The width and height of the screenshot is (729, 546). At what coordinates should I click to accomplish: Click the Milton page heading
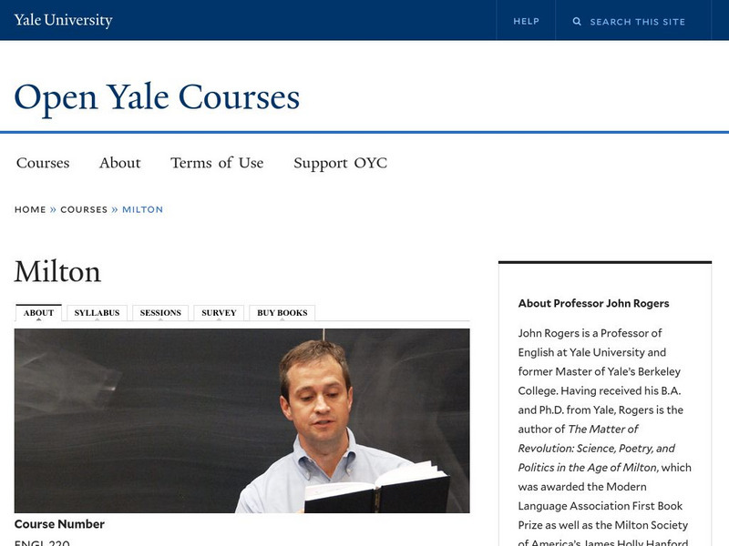[57, 271]
